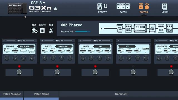This screenshot has width=178, height=100.
Task: Click the G3Xn device thumbnail image
Action: (x=17, y=9)
